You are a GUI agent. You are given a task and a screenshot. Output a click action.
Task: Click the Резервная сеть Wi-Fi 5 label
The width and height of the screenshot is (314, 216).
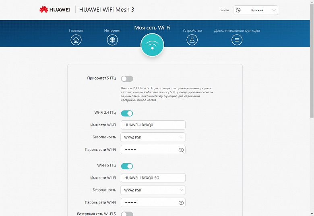point(96,214)
